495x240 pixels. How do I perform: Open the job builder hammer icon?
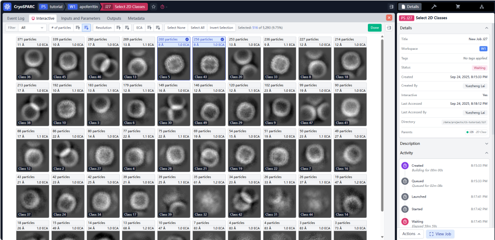(434, 7)
